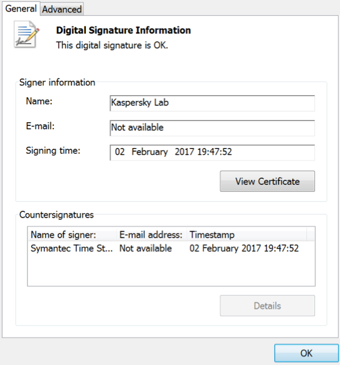Select the Symantec Time St... countersignature row
Screen dimensions: 340x365
pos(171,248)
